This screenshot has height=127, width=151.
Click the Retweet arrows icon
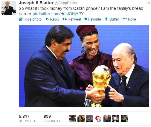click(x=65, y=19)
